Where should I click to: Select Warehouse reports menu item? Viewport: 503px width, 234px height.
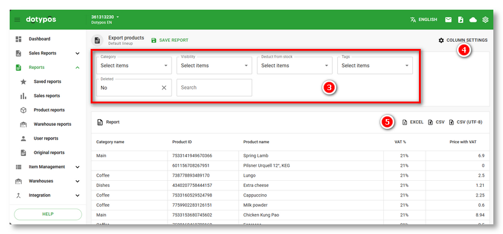[x=52, y=124]
